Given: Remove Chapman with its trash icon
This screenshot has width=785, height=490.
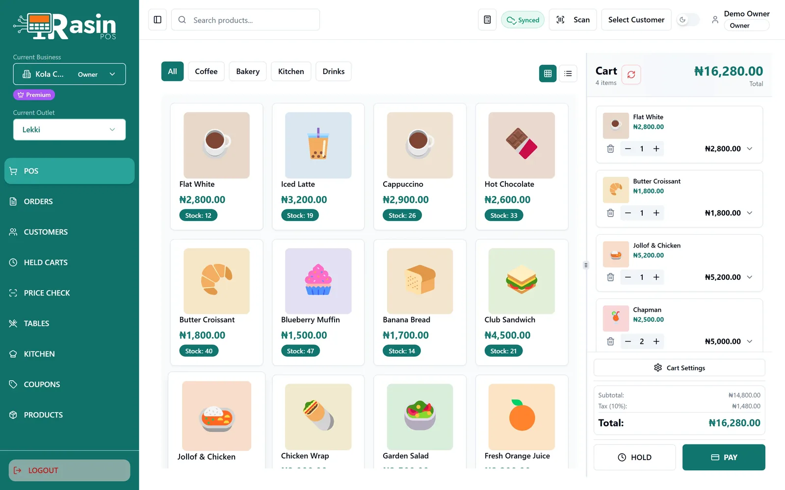Looking at the screenshot, I should coord(610,342).
